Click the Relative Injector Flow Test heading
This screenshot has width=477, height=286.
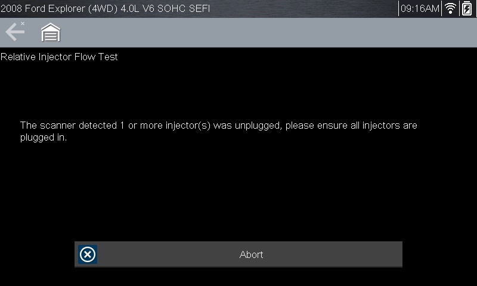tap(59, 57)
